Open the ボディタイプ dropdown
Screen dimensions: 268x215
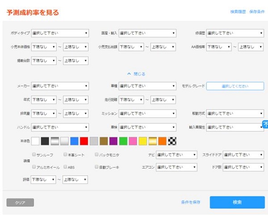coord(60,33)
